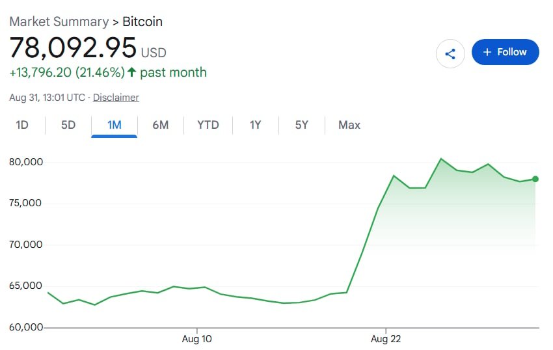Switch to the 5D time range
The image size is (553, 350).
[x=68, y=125]
